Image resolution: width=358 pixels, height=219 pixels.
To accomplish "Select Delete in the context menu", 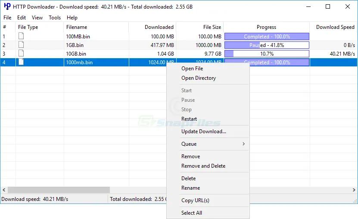I will 208,178.
